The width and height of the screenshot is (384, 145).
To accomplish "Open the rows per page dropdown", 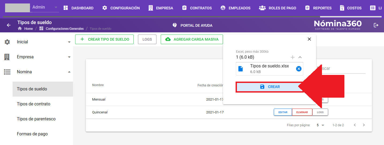I will click(320, 125).
